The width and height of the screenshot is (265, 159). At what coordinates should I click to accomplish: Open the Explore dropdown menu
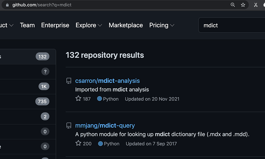89,25
